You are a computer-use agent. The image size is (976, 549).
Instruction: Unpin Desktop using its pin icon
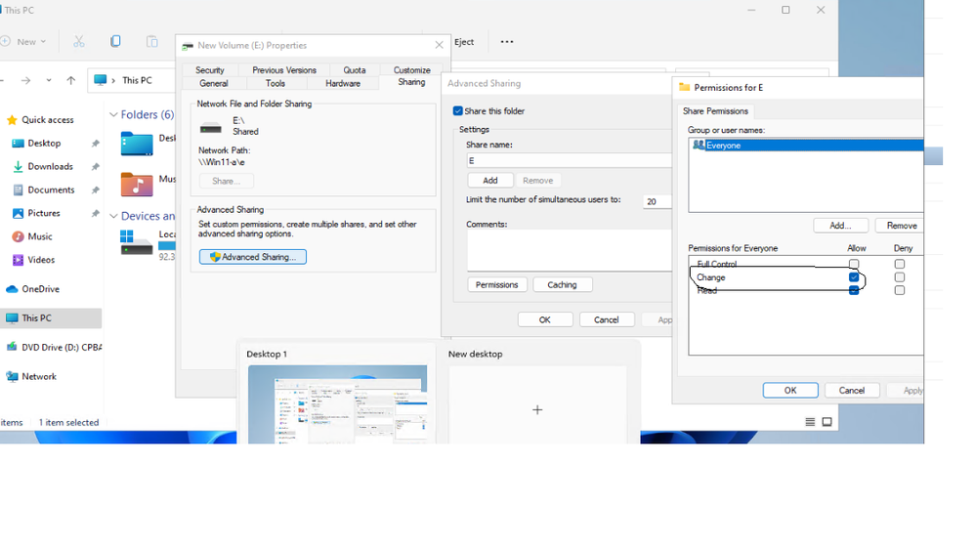(95, 144)
